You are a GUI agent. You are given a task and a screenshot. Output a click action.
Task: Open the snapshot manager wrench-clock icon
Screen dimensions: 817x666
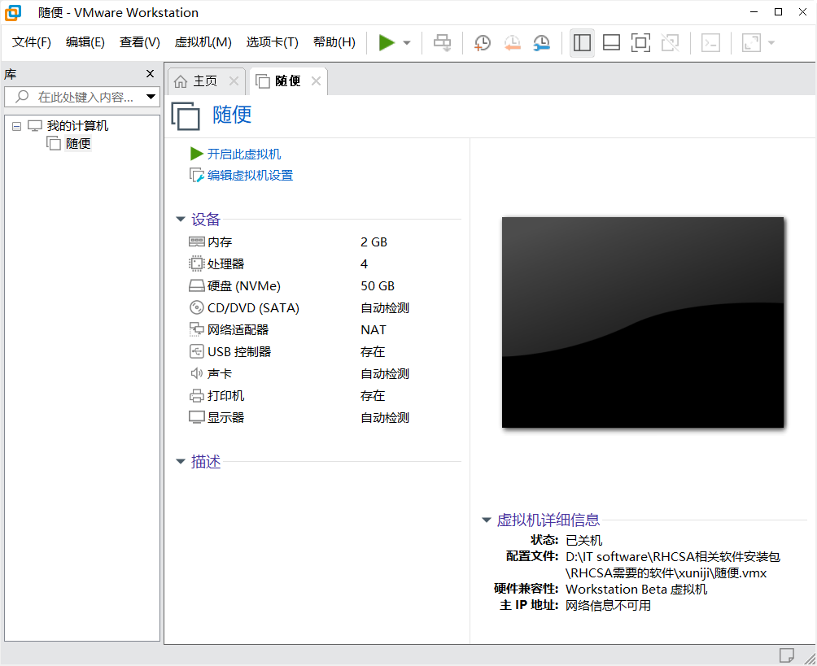click(542, 43)
